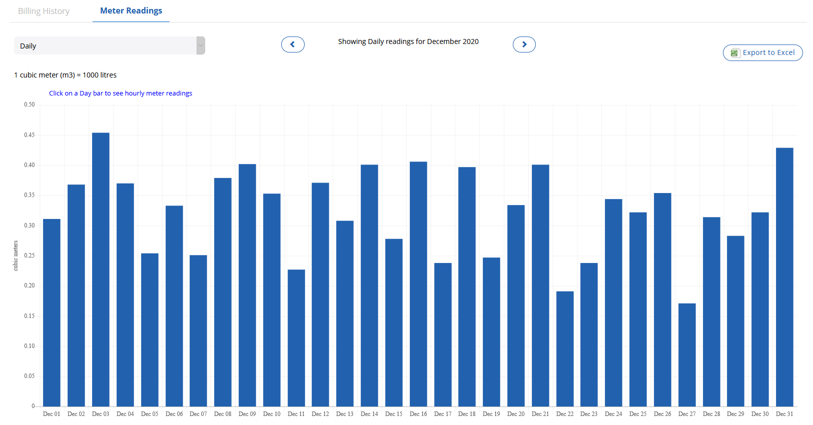Click the Dec 11 bar

[x=296, y=338]
